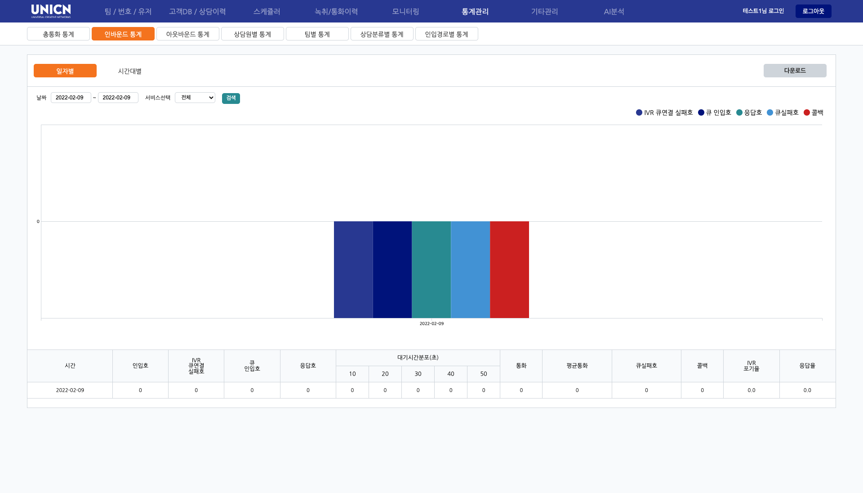Image resolution: width=863 pixels, height=493 pixels.
Task: Click the UNICN logo
Action: pos(51,11)
